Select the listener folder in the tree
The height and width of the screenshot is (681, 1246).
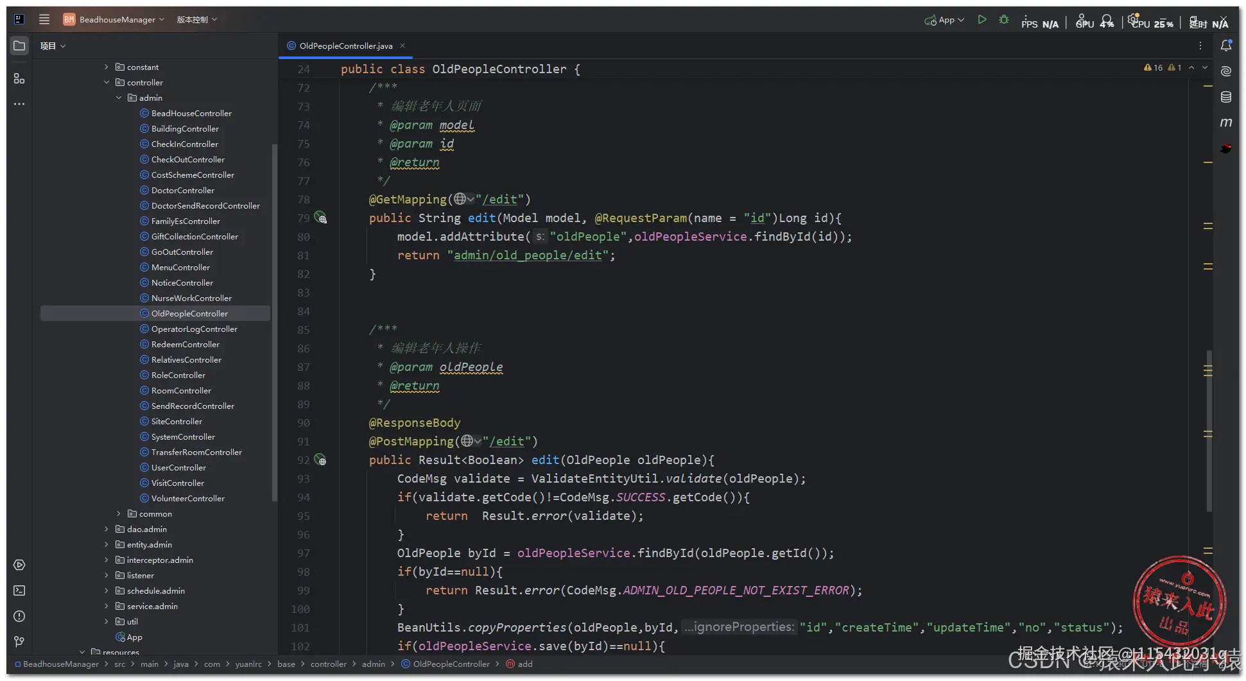[x=135, y=575]
